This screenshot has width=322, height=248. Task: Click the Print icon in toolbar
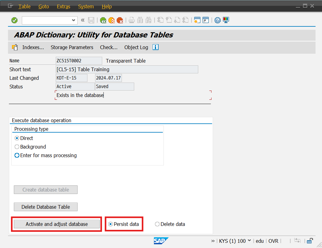point(132,20)
